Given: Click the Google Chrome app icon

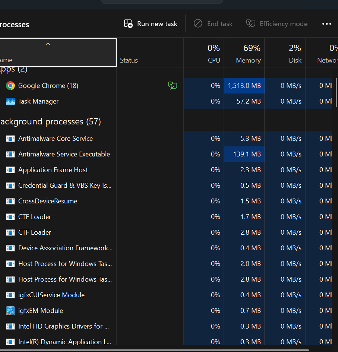Looking at the screenshot, I should click(x=10, y=86).
